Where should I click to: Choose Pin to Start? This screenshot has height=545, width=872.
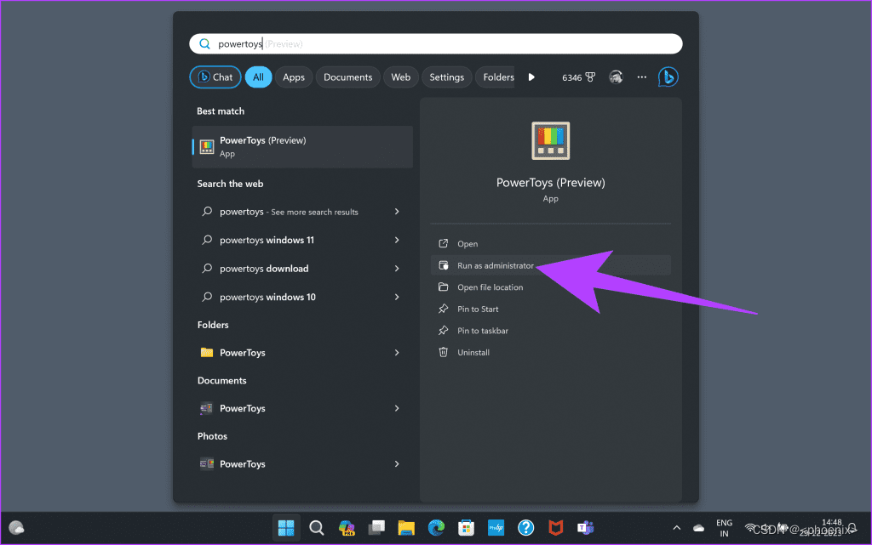tap(551, 309)
